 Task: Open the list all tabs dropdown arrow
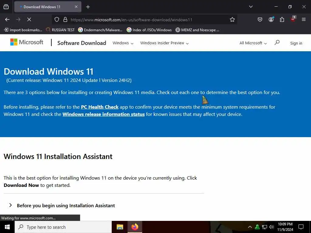click(251, 7)
